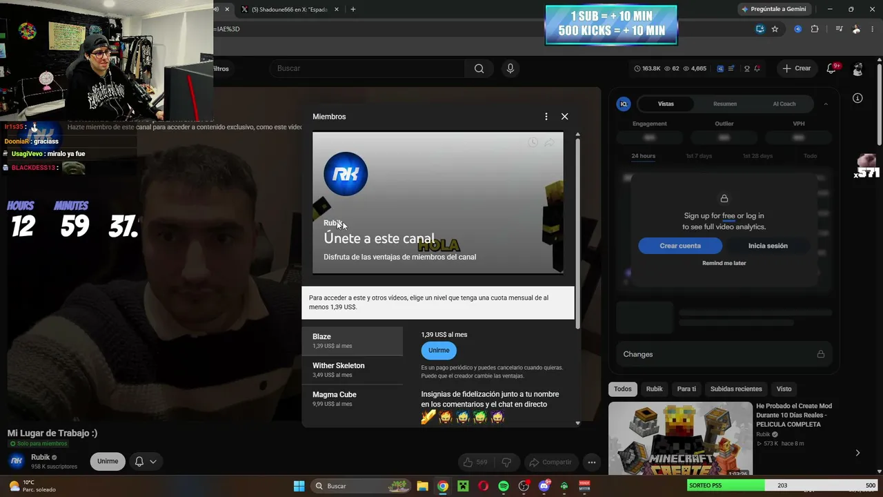
Task: Open a new browser tab
Action: [x=353, y=9]
